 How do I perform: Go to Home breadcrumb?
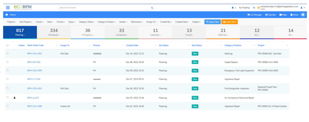pyautogui.click(x=13, y=15)
